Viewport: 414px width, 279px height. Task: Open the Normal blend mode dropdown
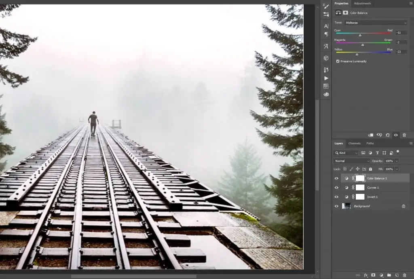351,161
